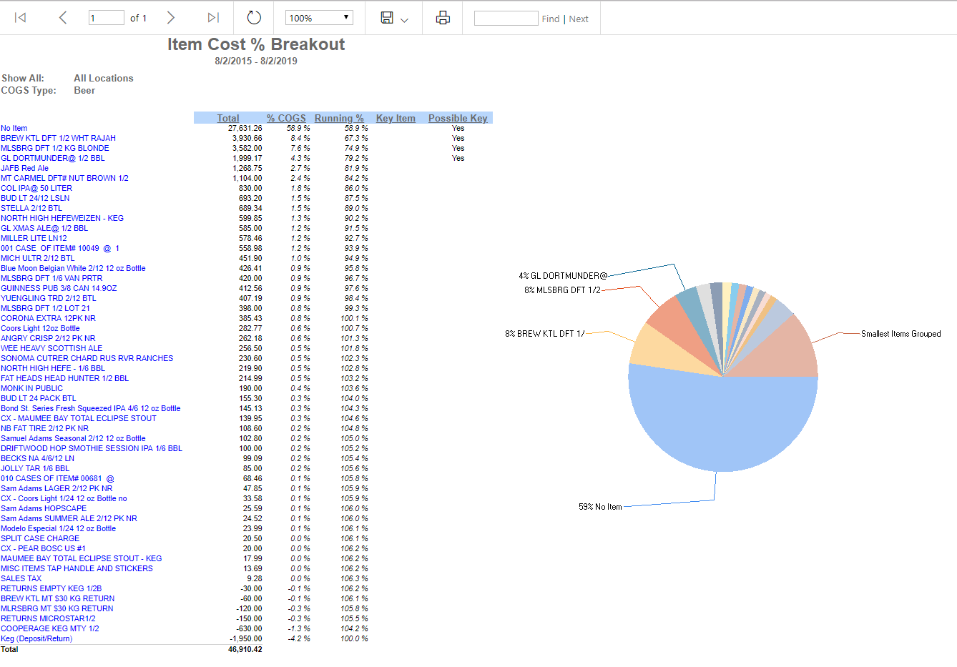This screenshot has width=957, height=667.
Task: Click the 46,910.42 grand total value
Action: pos(245,650)
